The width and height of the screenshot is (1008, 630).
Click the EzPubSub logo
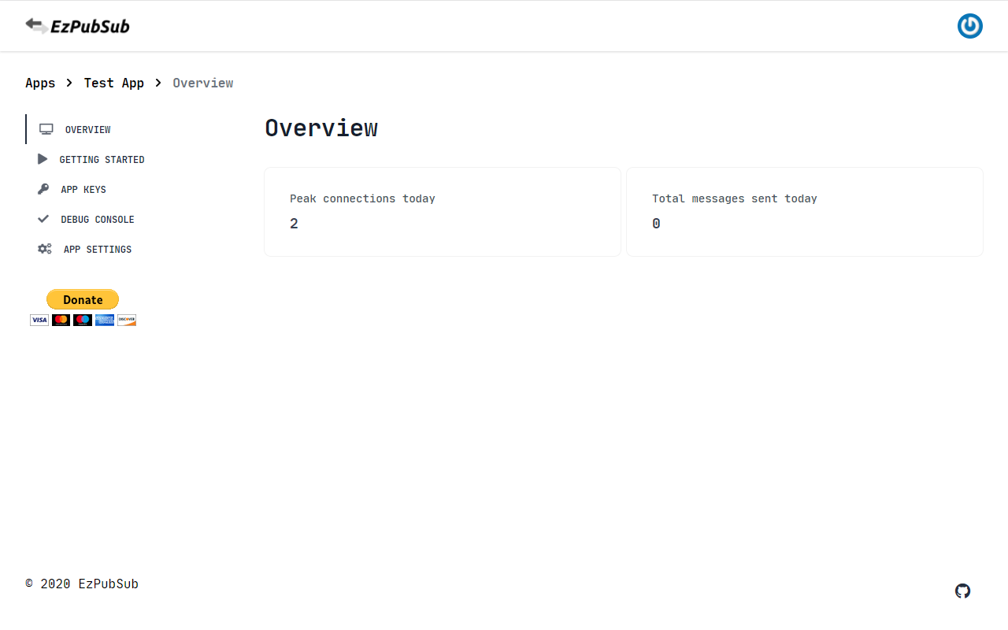(x=77, y=26)
